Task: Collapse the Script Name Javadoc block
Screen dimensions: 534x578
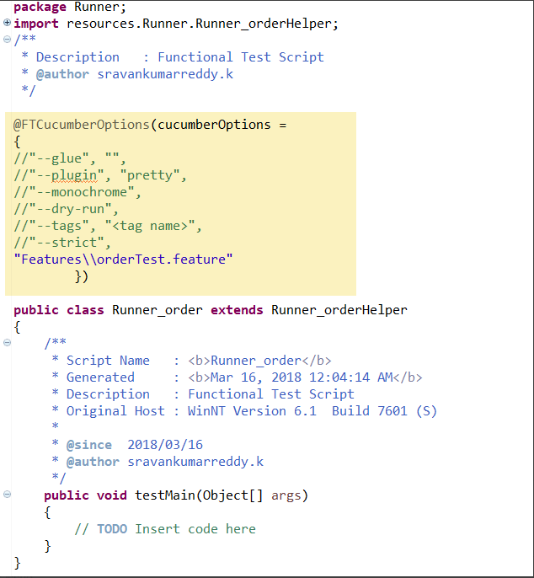Action: pyautogui.click(x=7, y=343)
